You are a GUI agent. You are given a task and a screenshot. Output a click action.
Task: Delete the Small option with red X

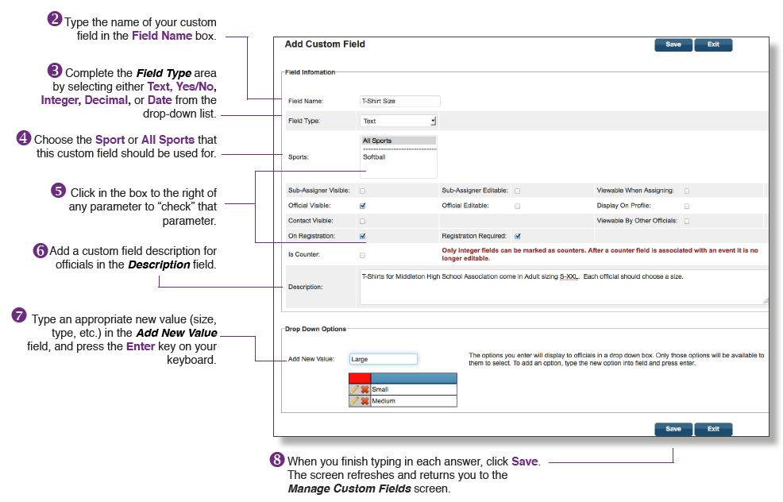365,390
